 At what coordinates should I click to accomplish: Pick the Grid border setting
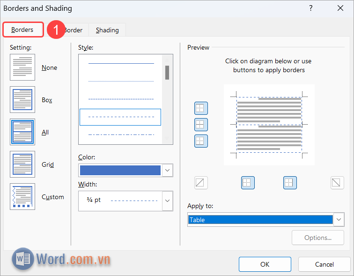pyautogui.click(x=22, y=164)
